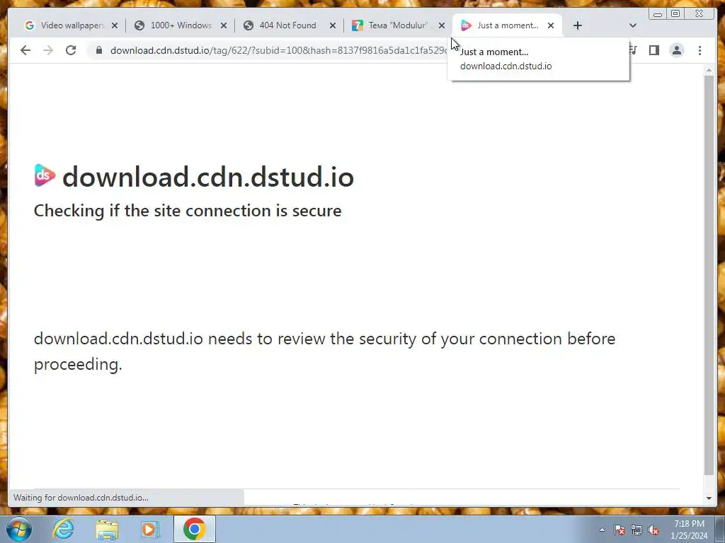
Task: Close the 1000+ Windows tab
Action: (224, 25)
